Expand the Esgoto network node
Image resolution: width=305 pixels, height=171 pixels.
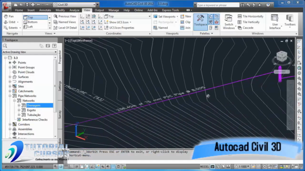click(x=19, y=110)
